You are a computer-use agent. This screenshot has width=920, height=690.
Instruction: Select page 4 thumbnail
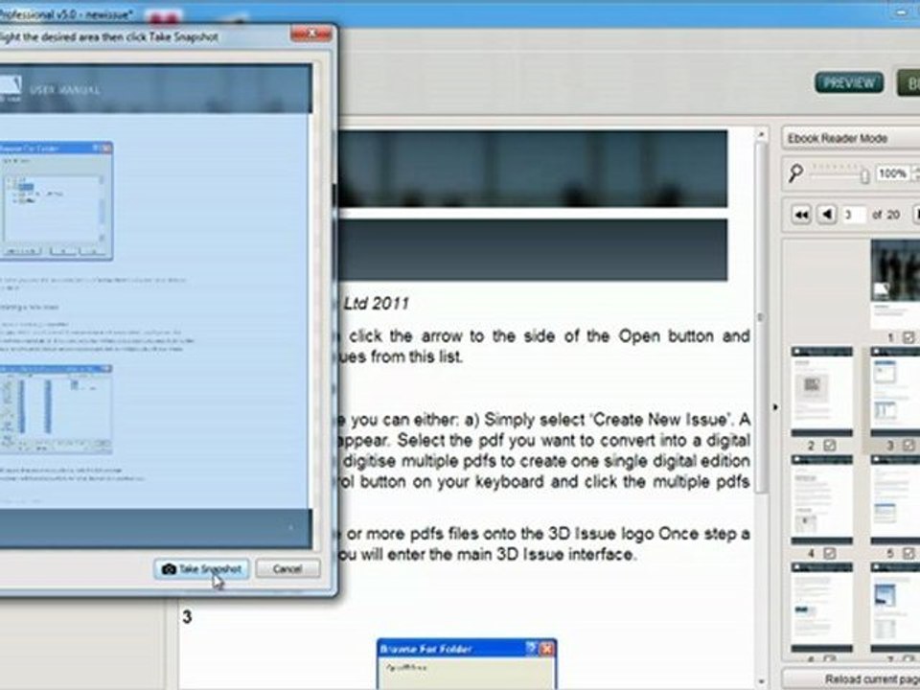(822, 500)
